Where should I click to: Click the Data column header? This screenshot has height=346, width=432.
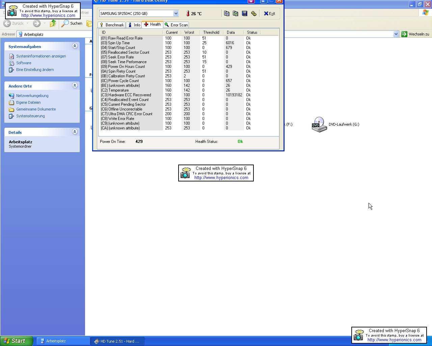[x=233, y=32]
